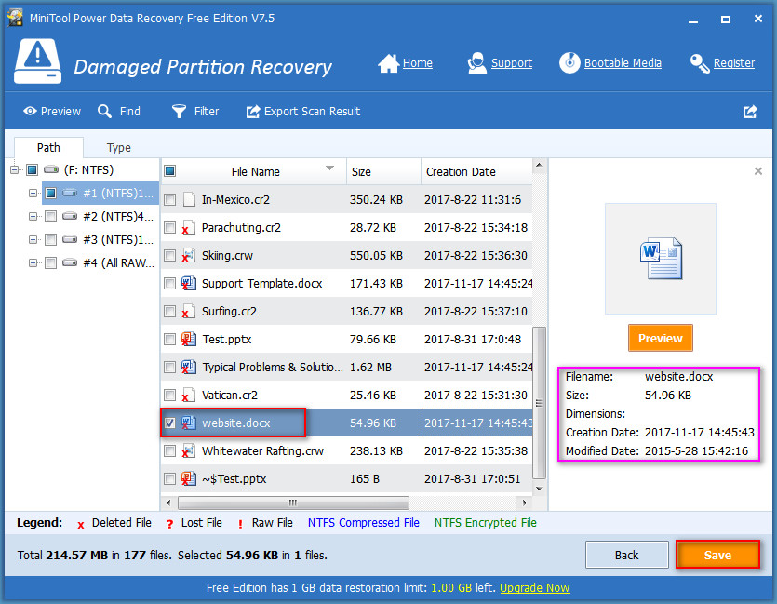Click the Support Template.docx Word icon
The image size is (777, 604).
click(188, 284)
